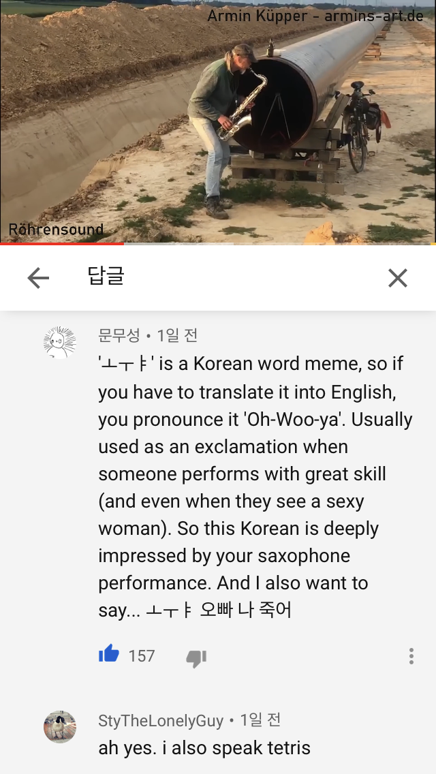Click the Röhrensound caption on the video

[56, 230]
